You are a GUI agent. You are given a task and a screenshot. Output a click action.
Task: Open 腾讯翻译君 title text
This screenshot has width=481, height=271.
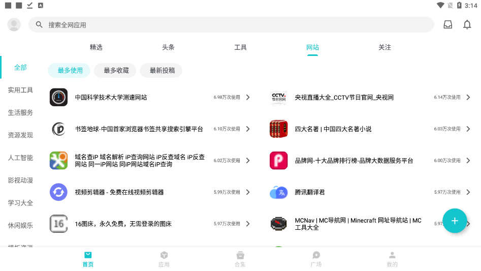click(309, 192)
